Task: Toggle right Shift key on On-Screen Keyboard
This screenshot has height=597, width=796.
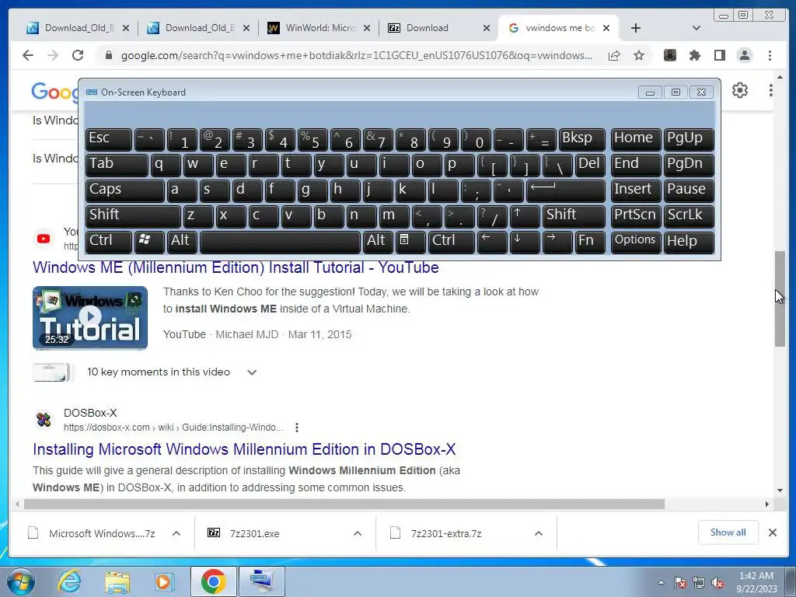Action: pyautogui.click(x=574, y=216)
